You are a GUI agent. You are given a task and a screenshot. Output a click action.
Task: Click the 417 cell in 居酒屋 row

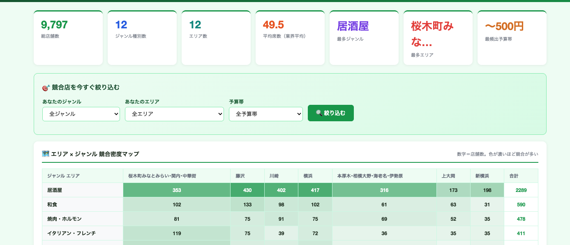click(x=315, y=190)
